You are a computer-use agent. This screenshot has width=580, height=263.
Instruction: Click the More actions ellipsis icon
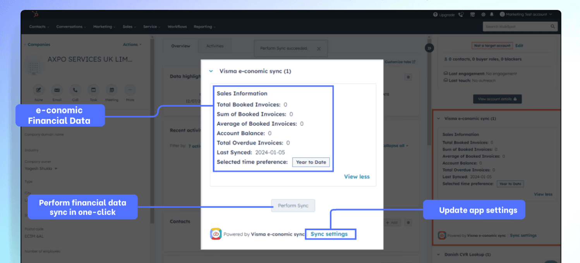coord(130,90)
